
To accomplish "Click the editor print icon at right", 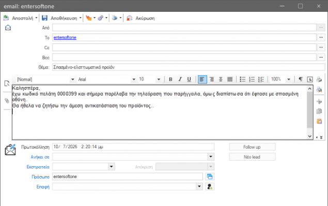I will coord(319,80).
